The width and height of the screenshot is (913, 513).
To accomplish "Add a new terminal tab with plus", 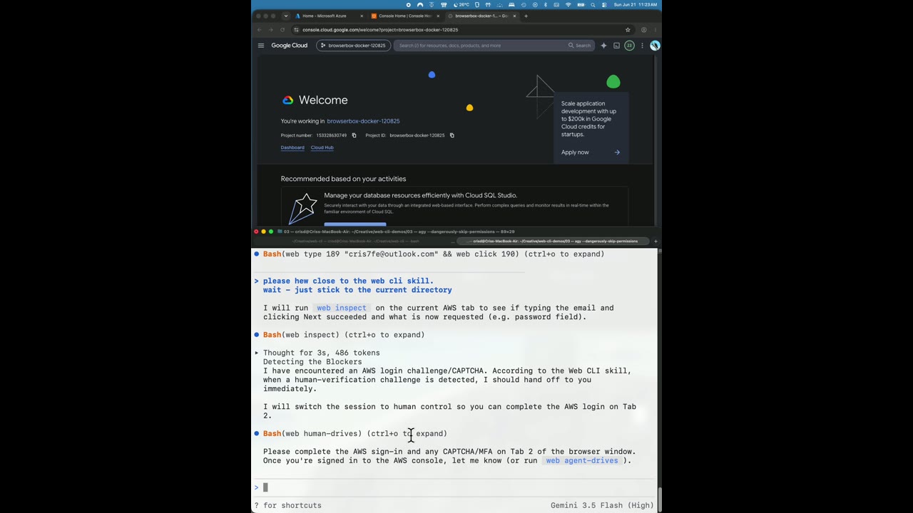I will (656, 242).
